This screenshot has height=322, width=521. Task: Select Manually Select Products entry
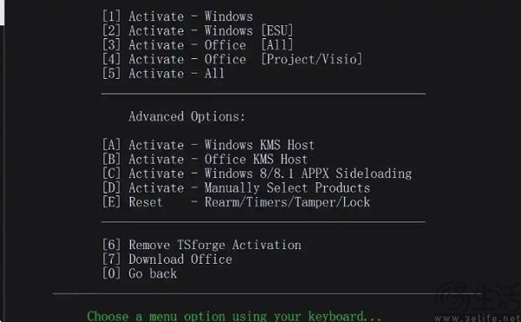click(x=236, y=187)
